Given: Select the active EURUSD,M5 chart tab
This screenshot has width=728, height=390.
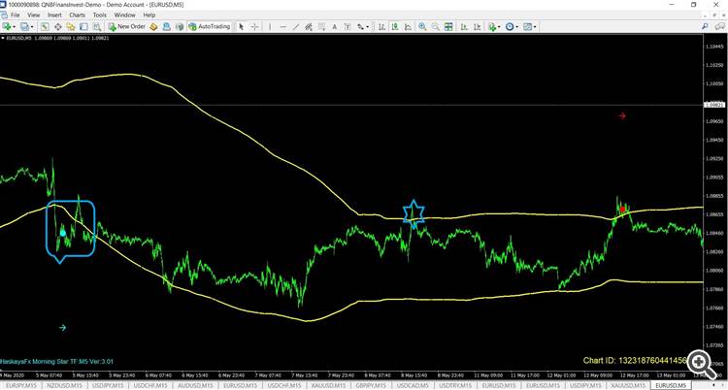Looking at the screenshot, I should (670, 385).
